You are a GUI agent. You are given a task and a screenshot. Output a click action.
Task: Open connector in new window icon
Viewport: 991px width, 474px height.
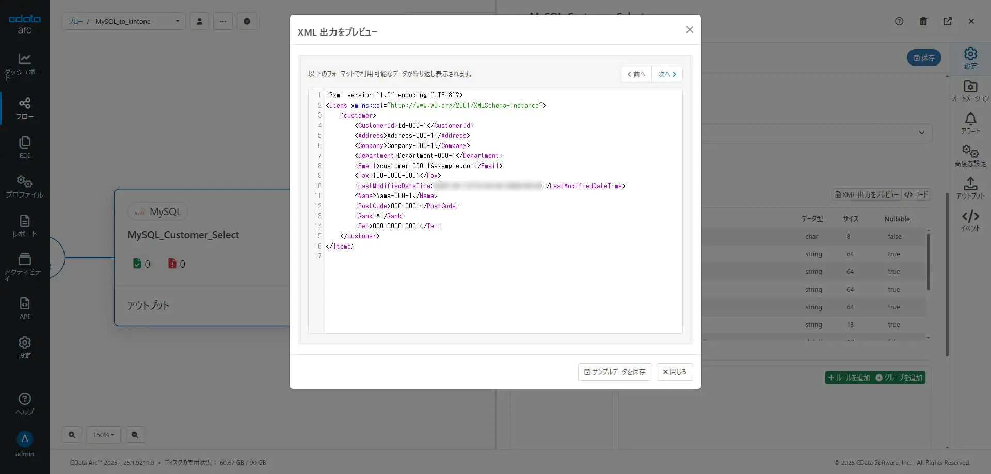click(x=948, y=21)
